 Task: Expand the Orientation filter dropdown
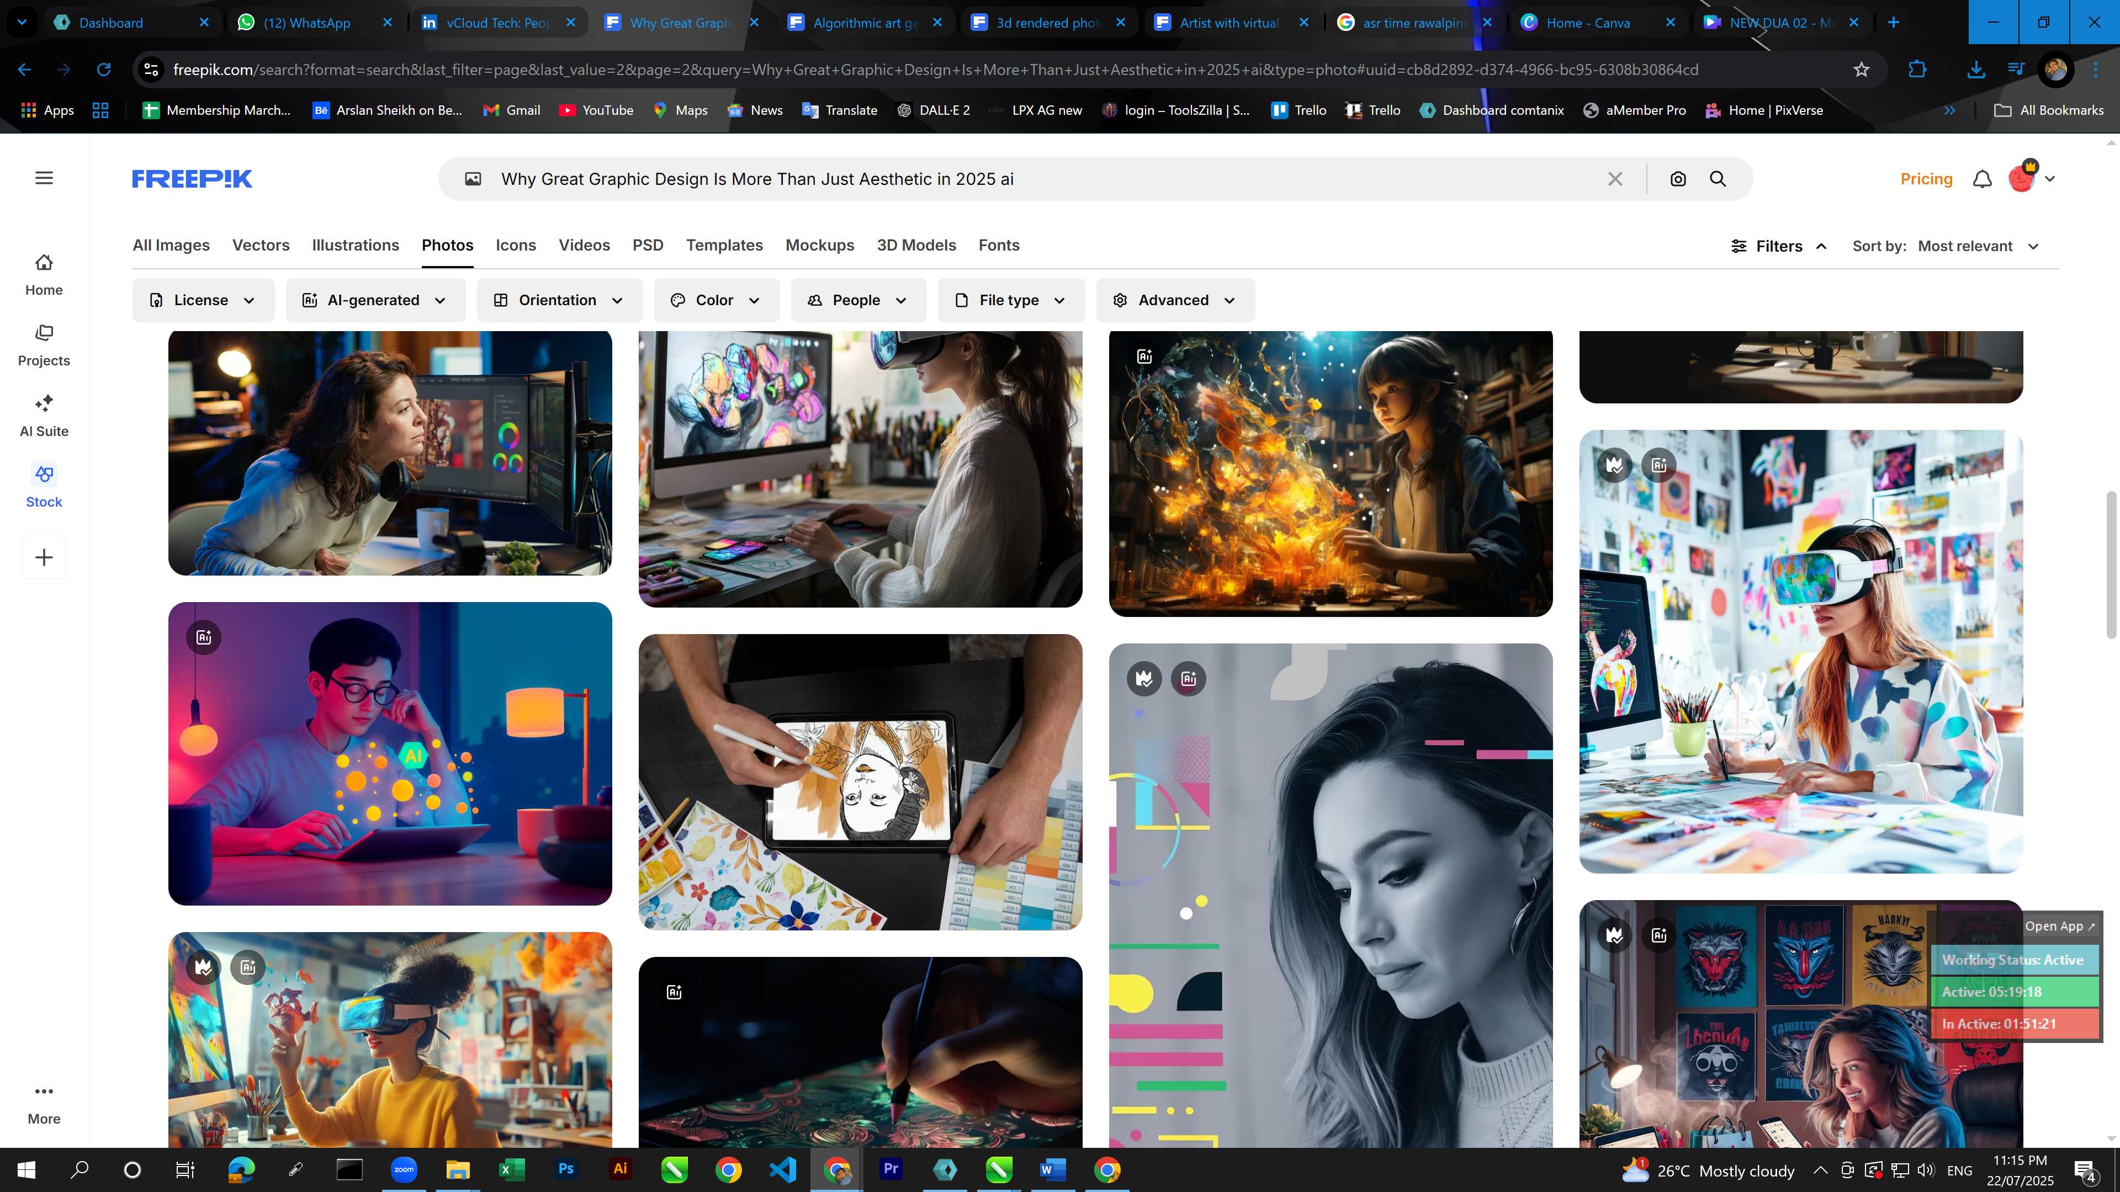pos(560,300)
